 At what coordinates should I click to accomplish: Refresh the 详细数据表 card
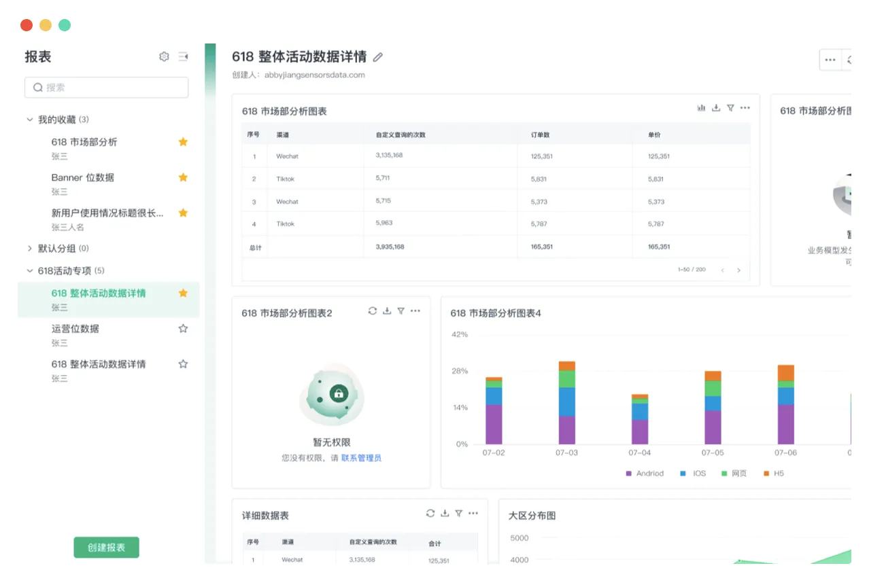click(430, 513)
